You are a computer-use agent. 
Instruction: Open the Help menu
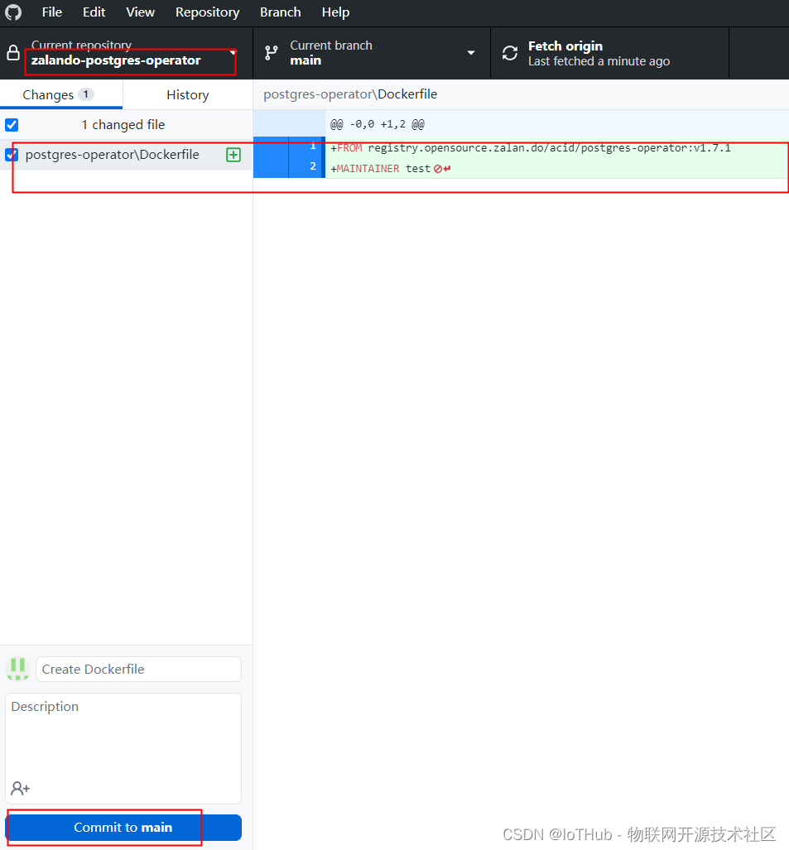tap(335, 12)
